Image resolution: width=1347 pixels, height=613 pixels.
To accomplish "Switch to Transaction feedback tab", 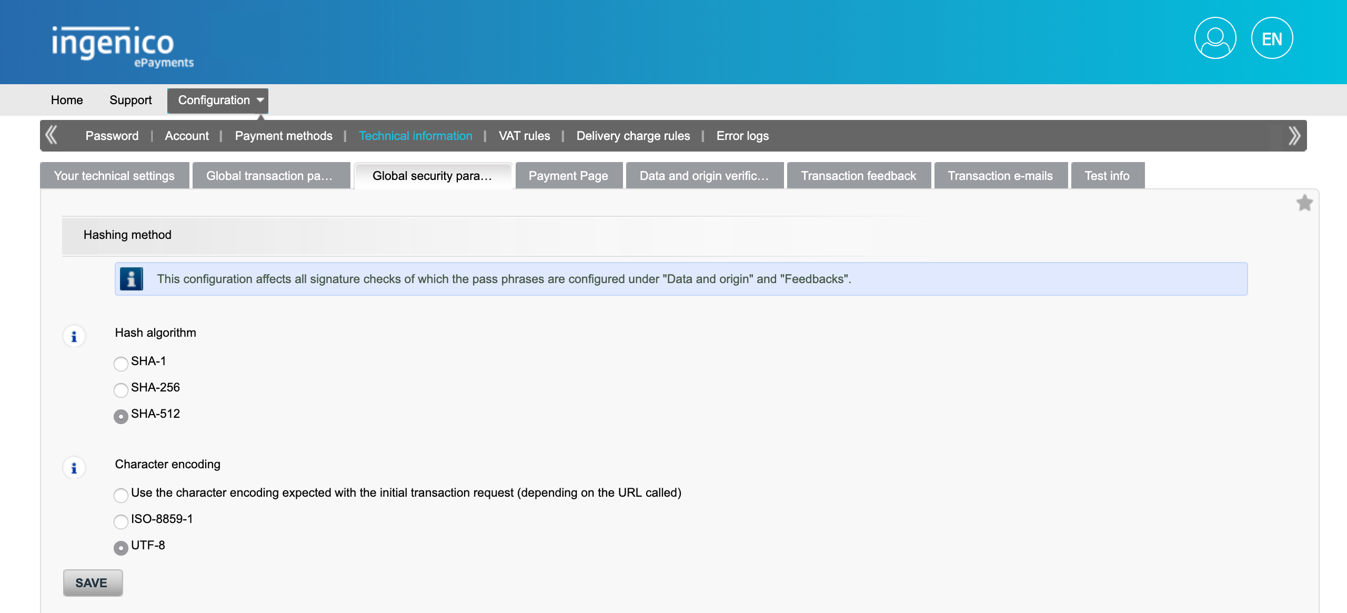I will point(858,175).
